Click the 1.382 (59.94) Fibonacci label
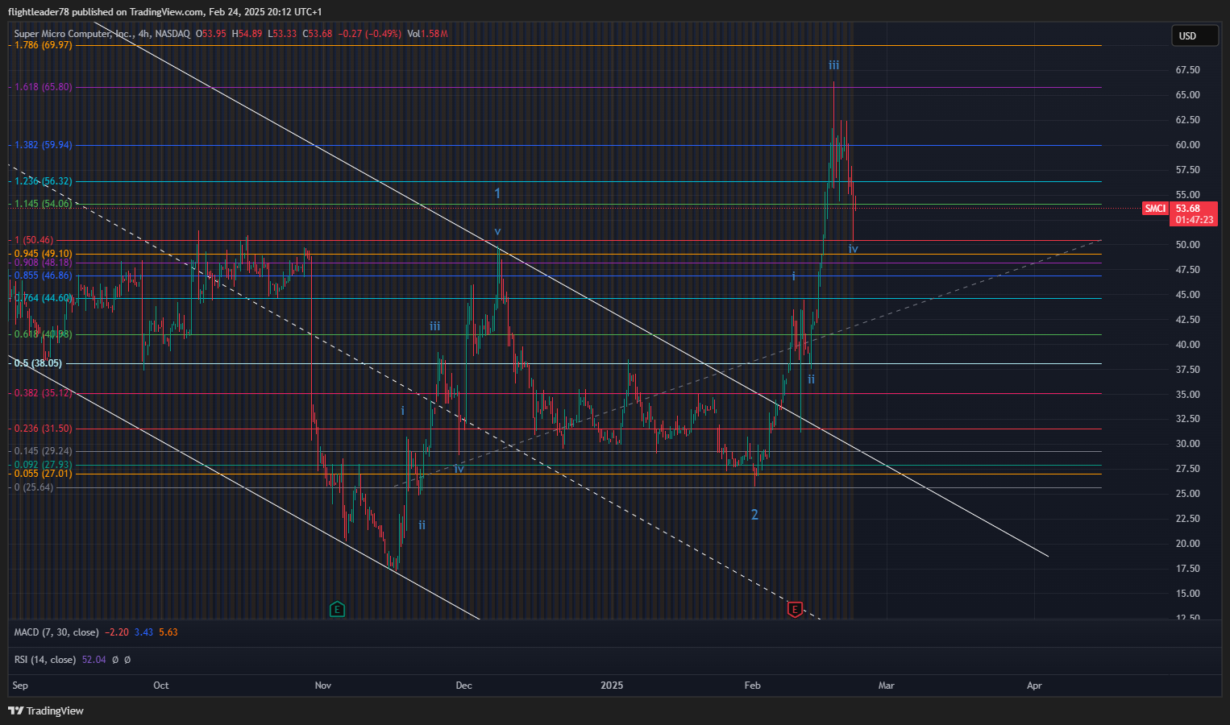The height and width of the screenshot is (725, 1230). pyautogui.click(x=44, y=145)
